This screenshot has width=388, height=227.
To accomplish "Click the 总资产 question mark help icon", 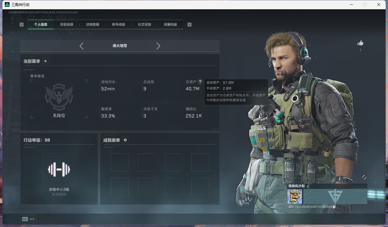I will point(200,82).
